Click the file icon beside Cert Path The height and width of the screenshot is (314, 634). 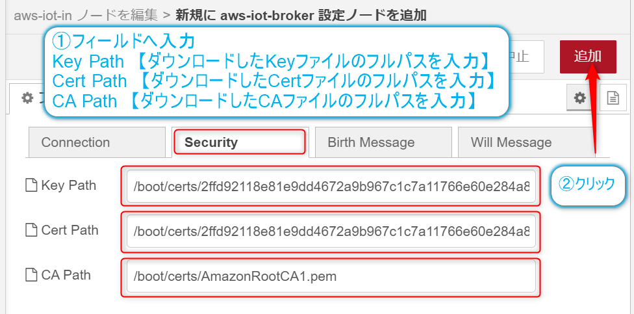pos(31,230)
